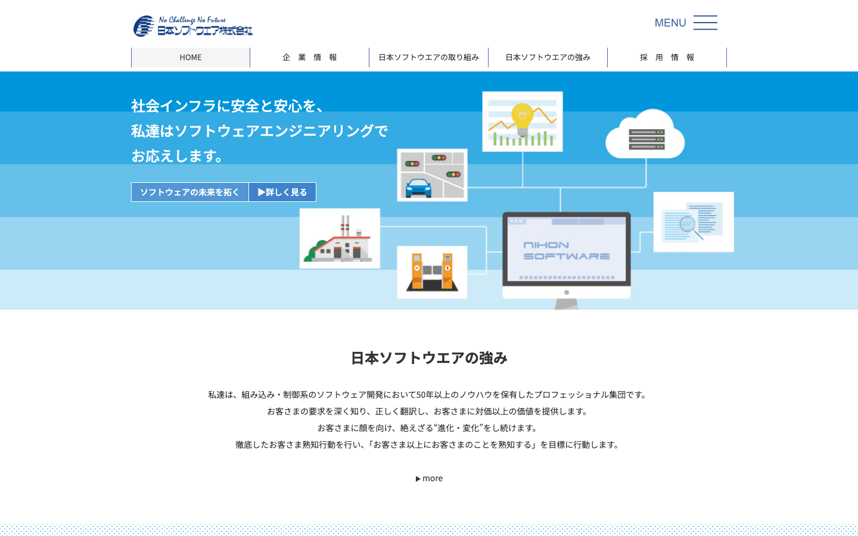This screenshot has height=536, width=858.
Task: Click the sentence beginning お客さまの要求を深く知り
Action: coord(429,411)
